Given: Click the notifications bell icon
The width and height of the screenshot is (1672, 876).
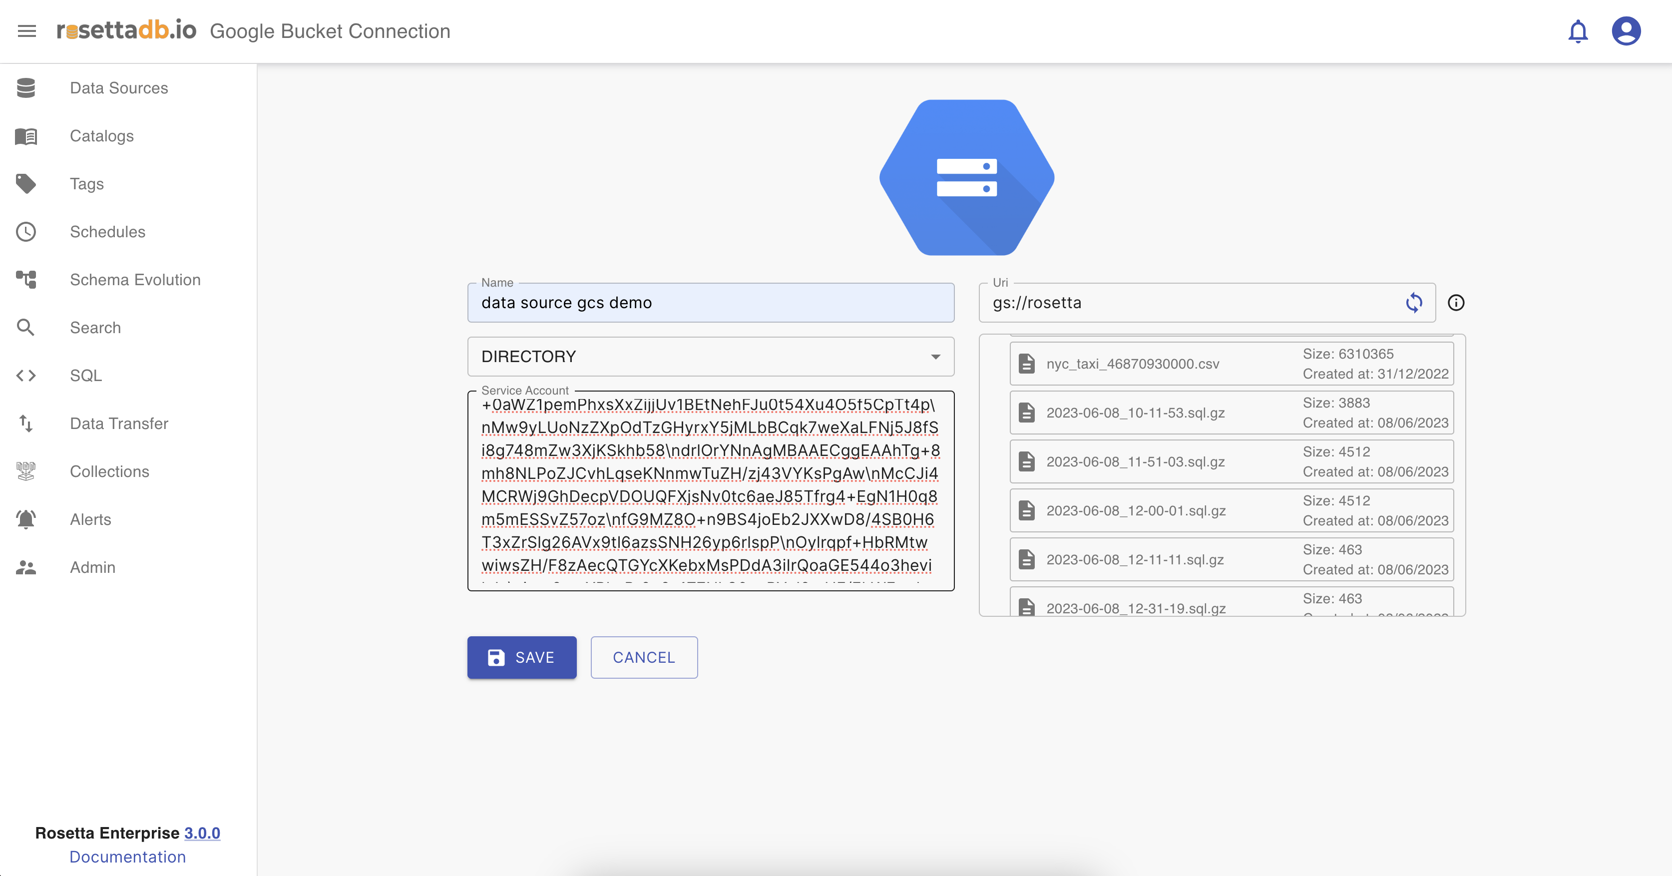Looking at the screenshot, I should tap(1577, 31).
